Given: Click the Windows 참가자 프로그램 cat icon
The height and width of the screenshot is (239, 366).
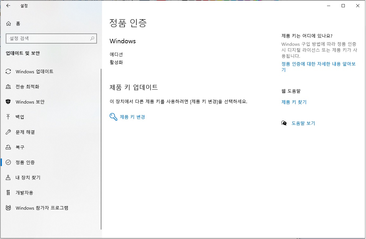Looking at the screenshot, I should point(8,208).
